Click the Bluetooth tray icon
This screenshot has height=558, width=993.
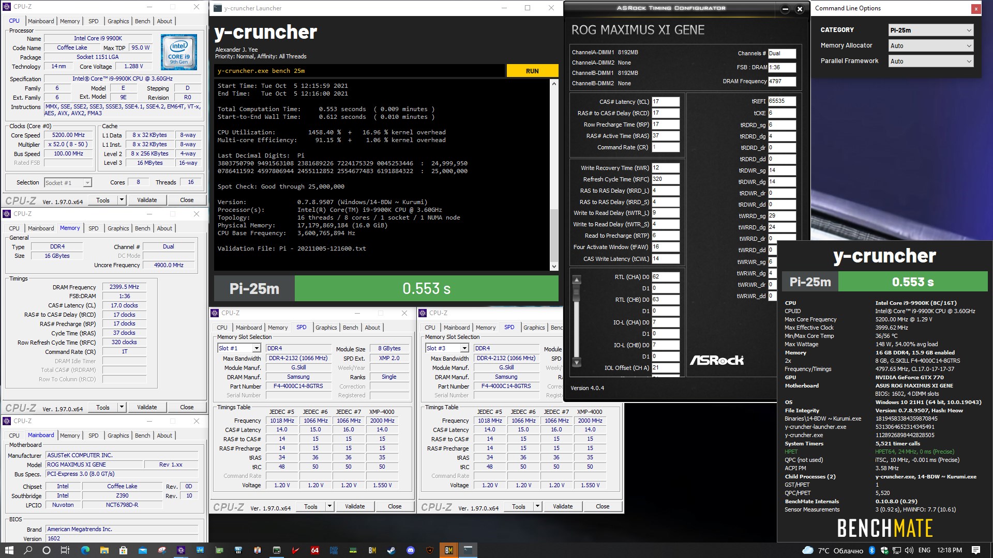pyautogui.click(x=871, y=550)
